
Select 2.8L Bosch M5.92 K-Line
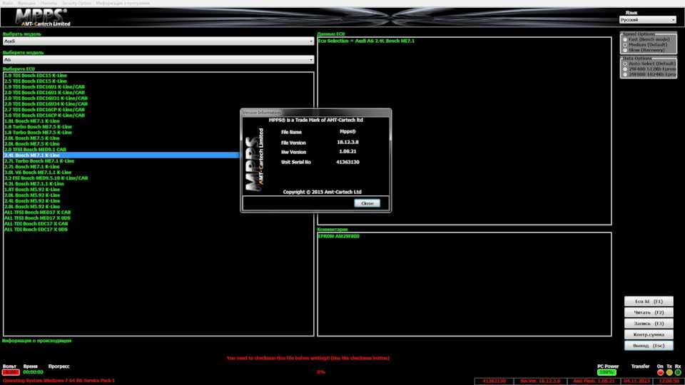tap(32, 207)
